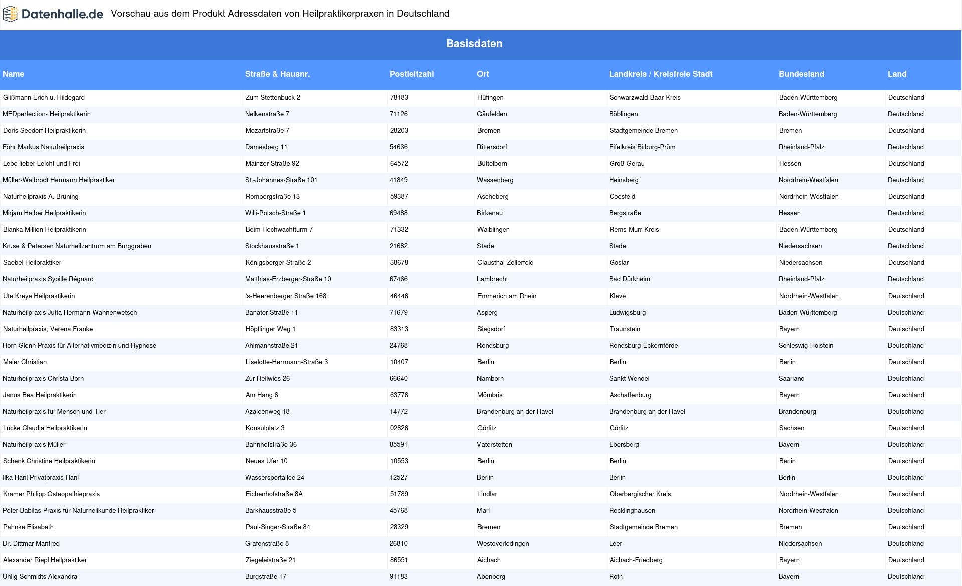Click Horn Glenn Praxis für Alternativmedizin und Hypnose
Image resolution: width=962 pixels, height=586 pixels.
[79, 346]
